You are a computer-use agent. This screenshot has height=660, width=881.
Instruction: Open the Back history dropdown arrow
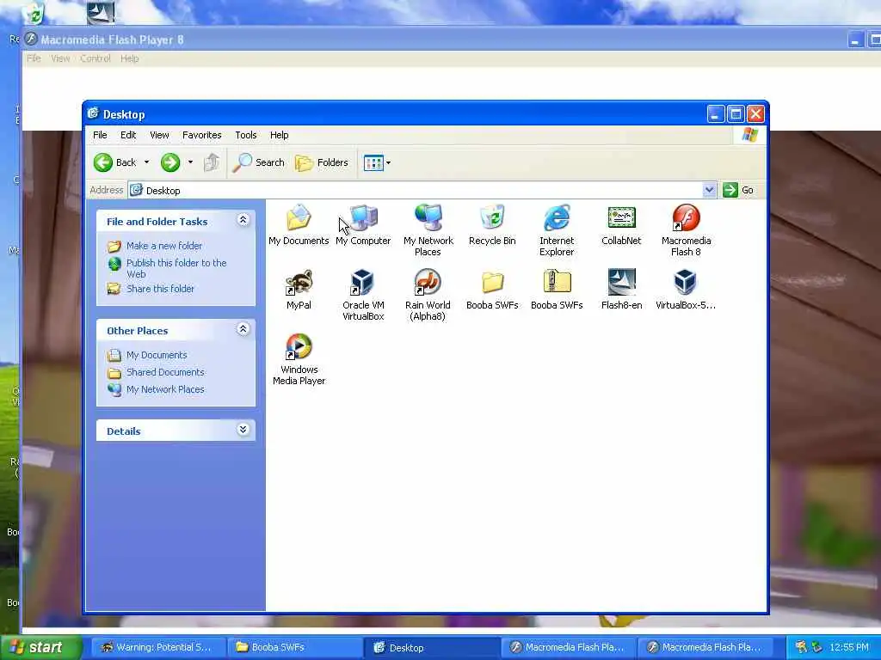(146, 162)
